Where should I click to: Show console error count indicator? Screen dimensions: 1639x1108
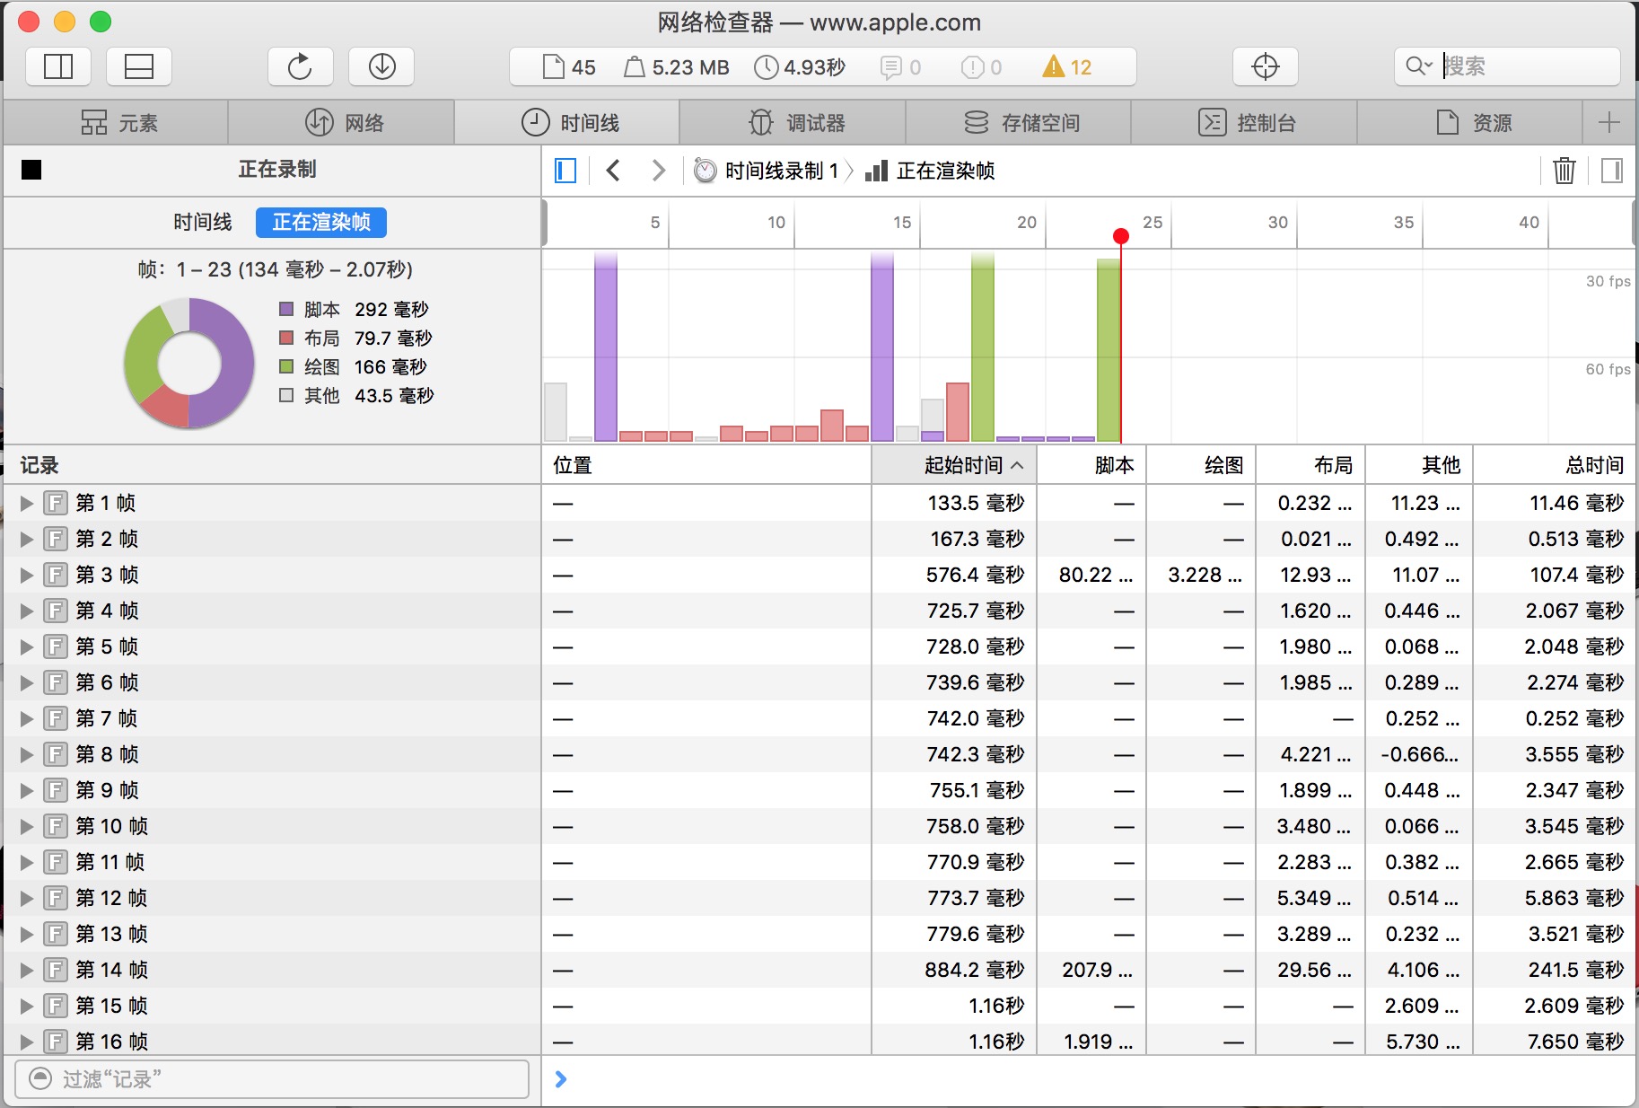pos(981,67)
